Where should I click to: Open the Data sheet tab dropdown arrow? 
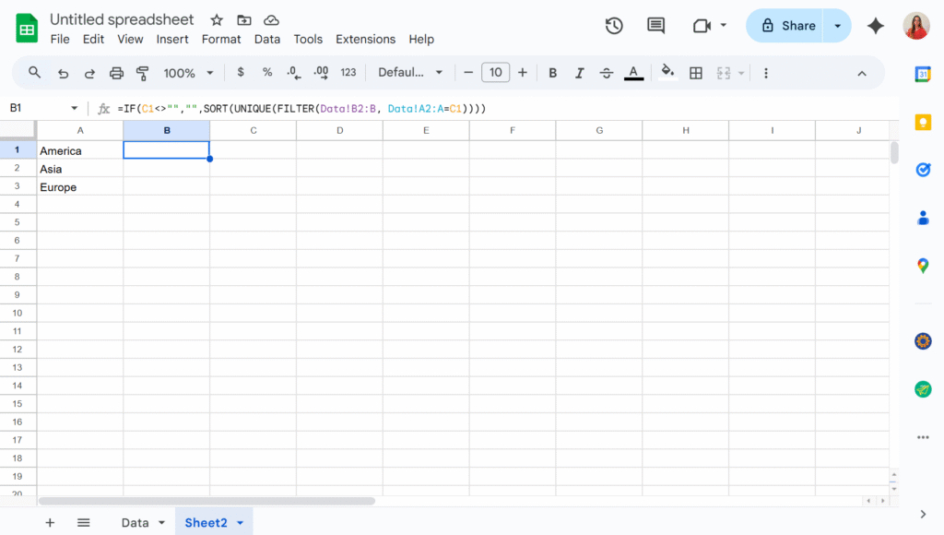[162, 523]
